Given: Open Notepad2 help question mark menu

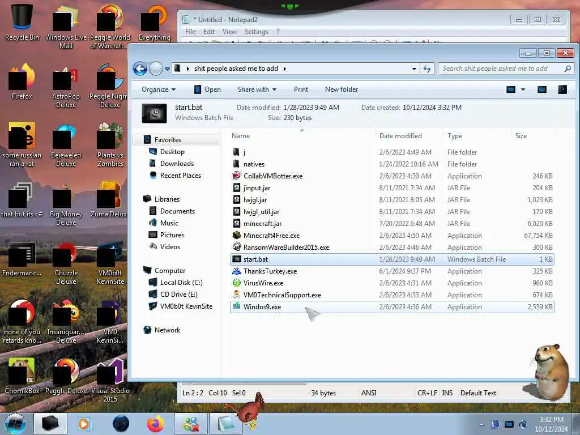Looking at the screenshot, I should 278,32.
